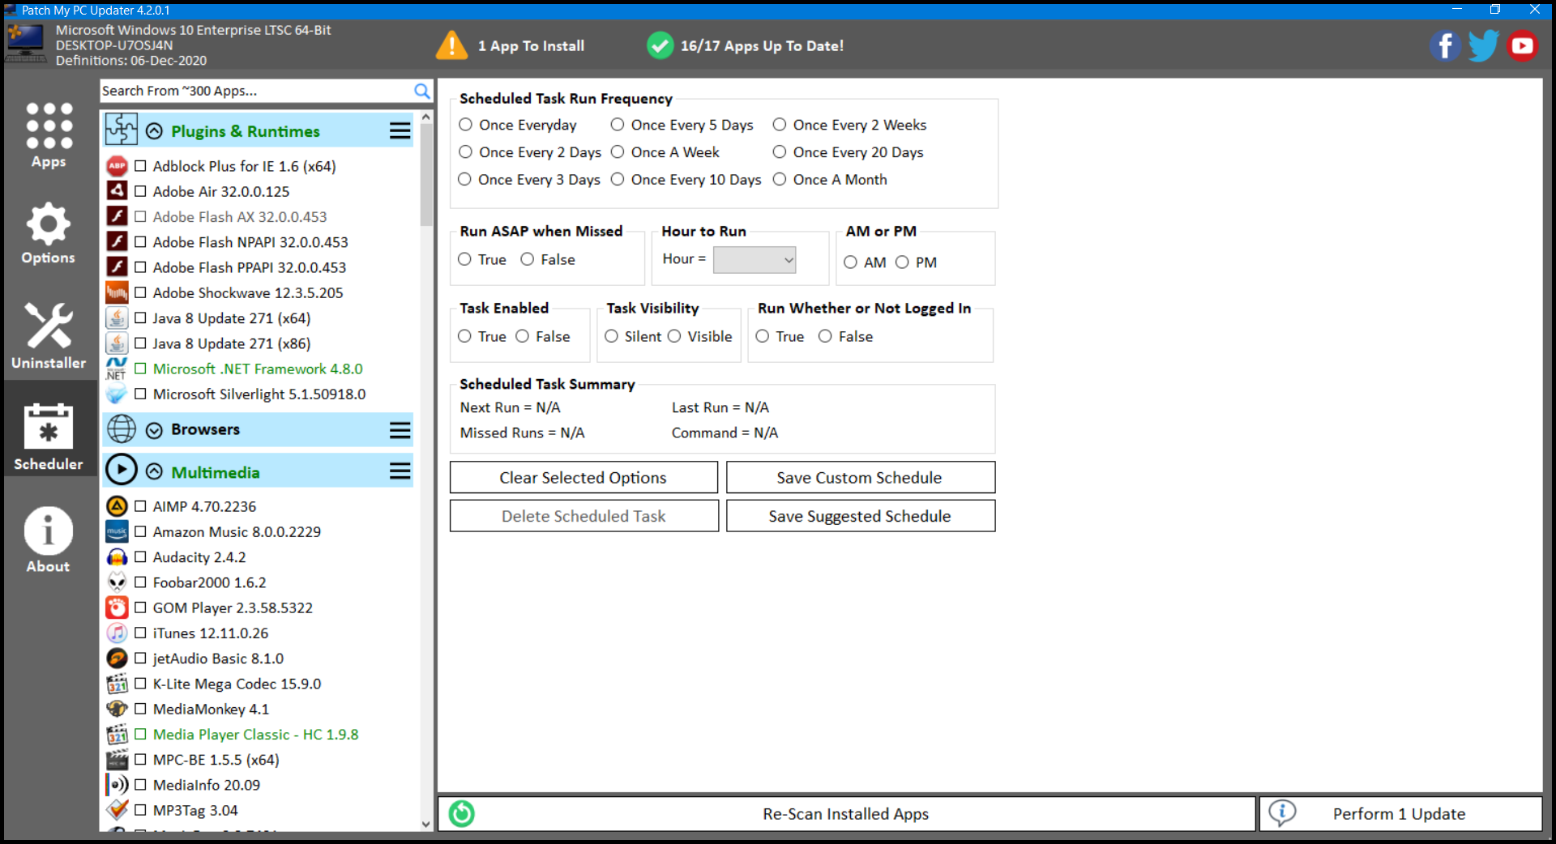Click the Audacity headphones icon
The width and height of the screenshot is (1556, 844).
click(x=118, y=557)
